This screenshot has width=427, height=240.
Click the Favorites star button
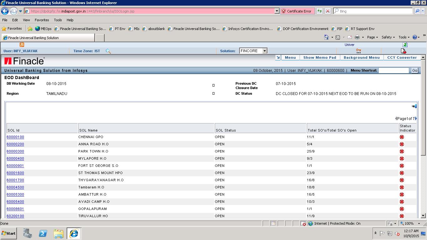[x=12, y=28]
